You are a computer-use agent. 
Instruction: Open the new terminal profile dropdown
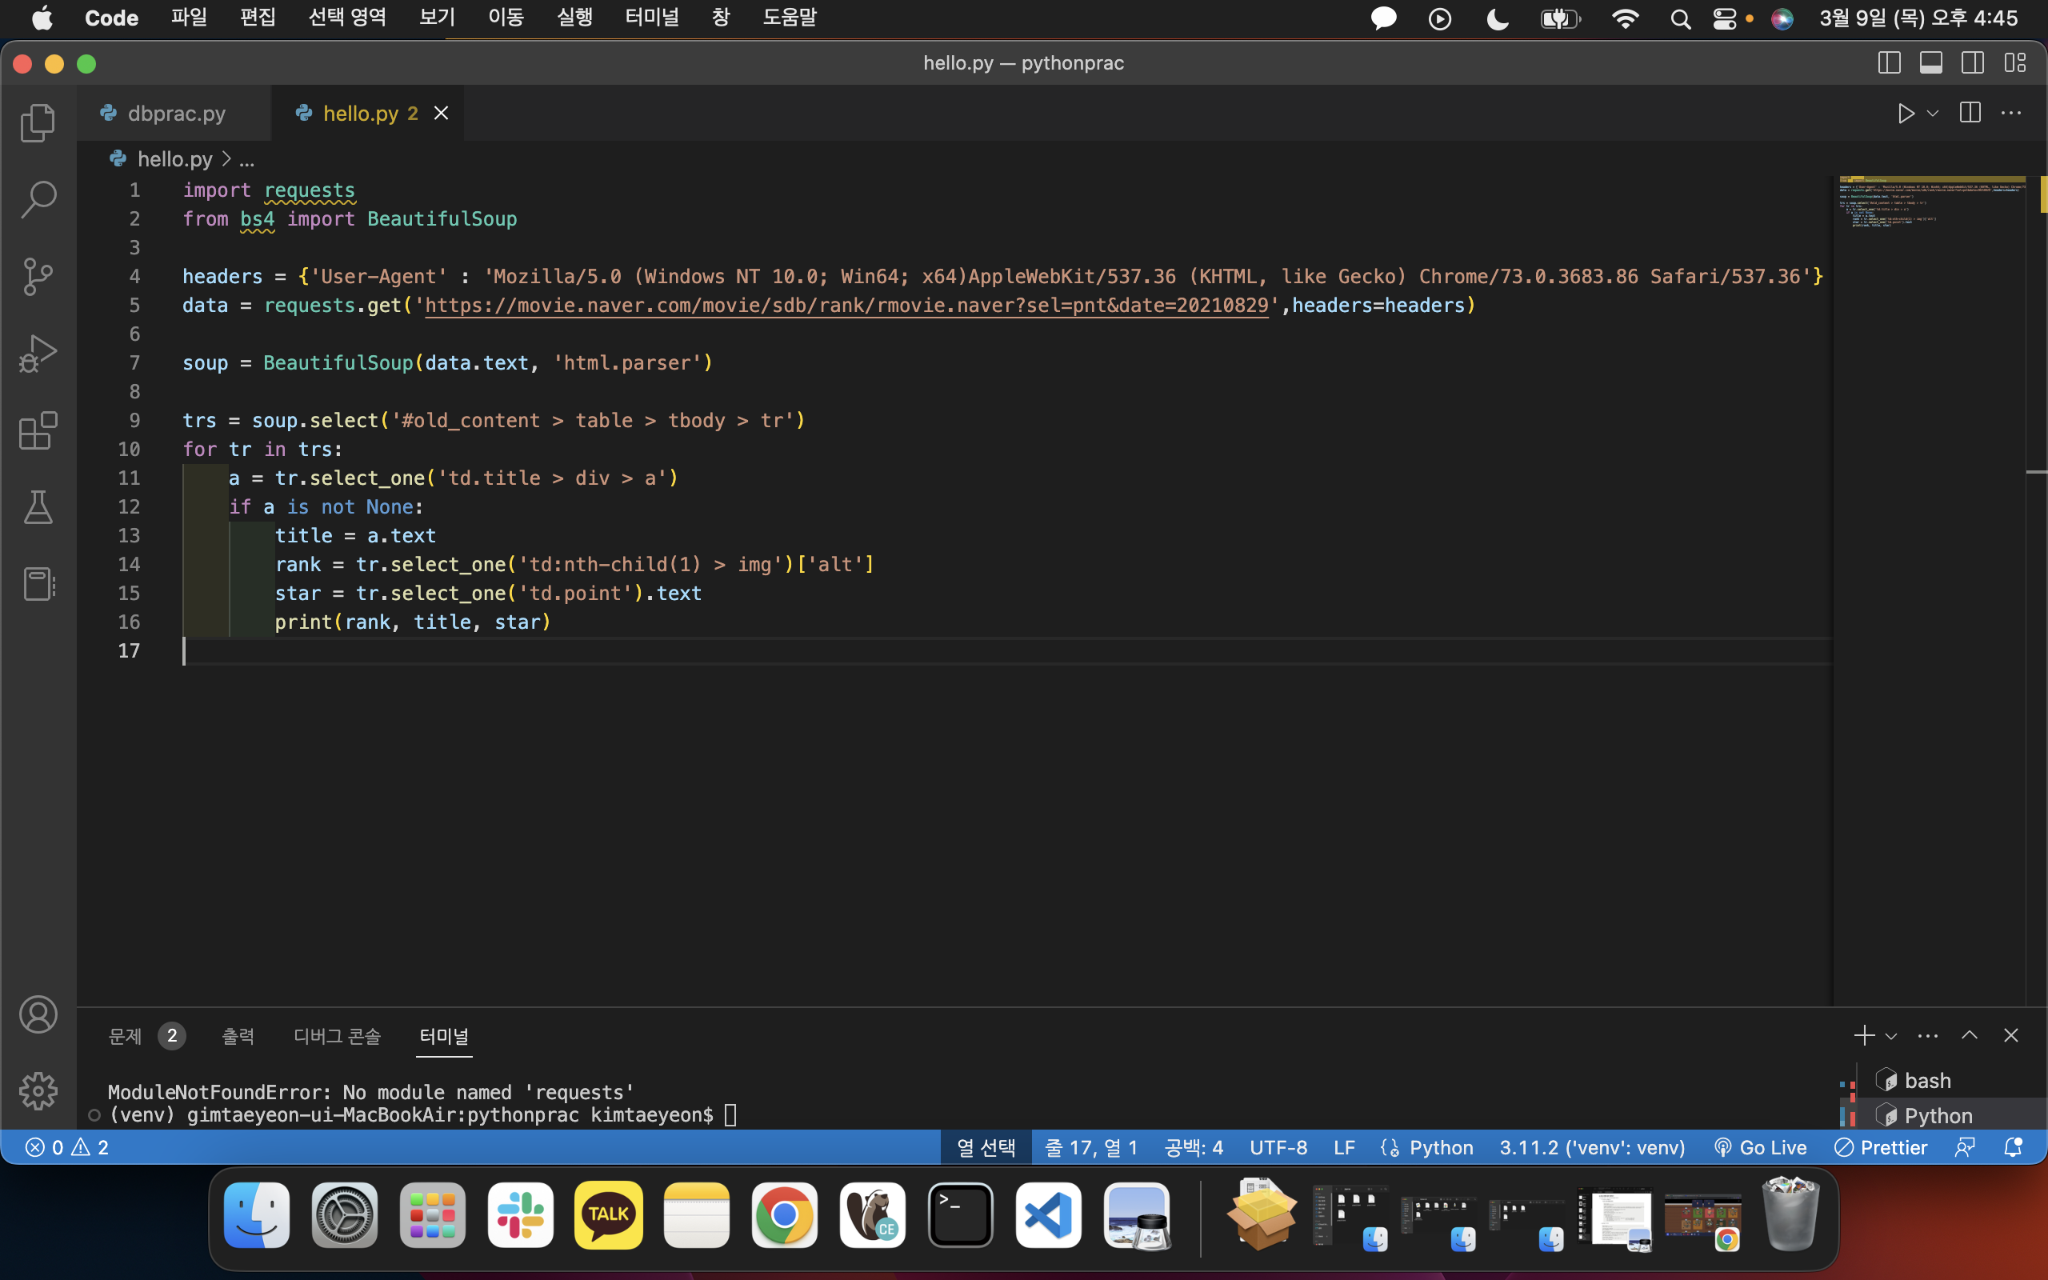pos(1891,1036)
